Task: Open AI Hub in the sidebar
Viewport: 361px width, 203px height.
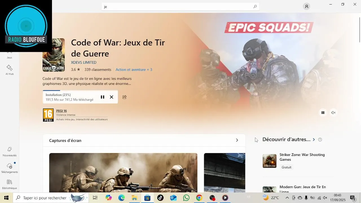Action: click(9, 70)
